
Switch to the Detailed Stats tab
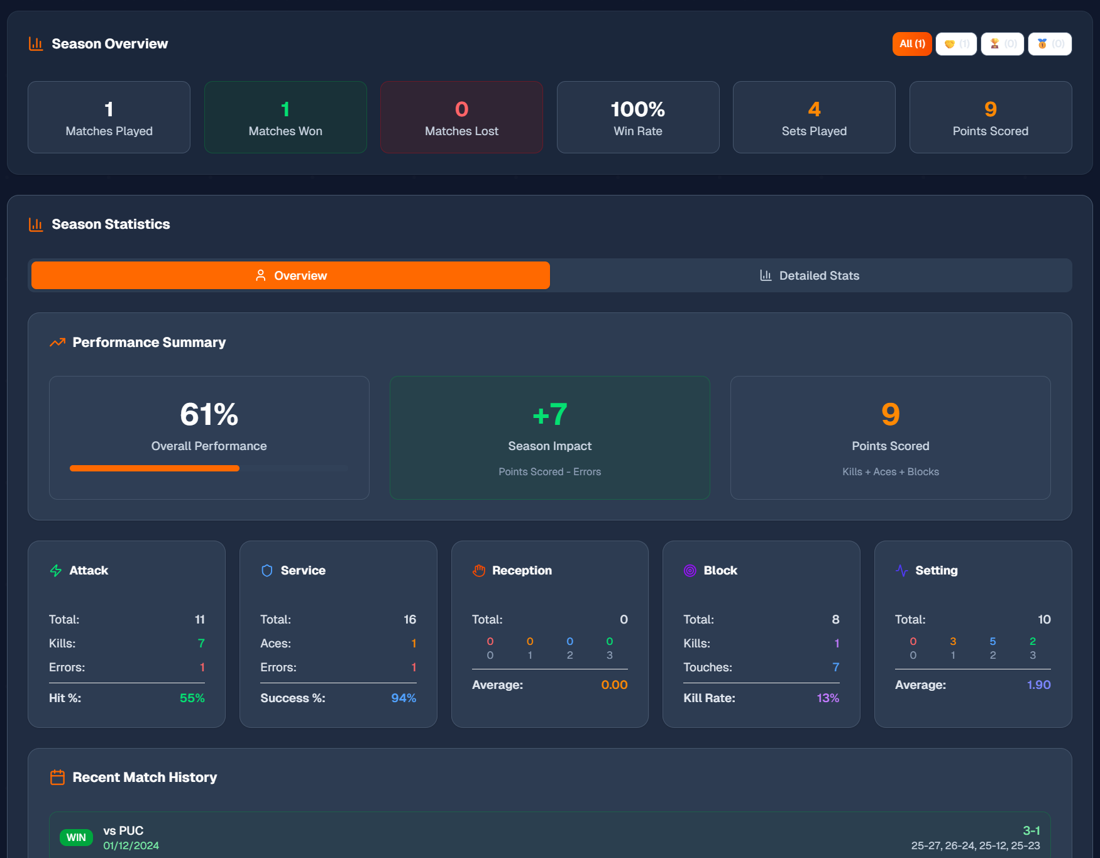[x=810, y=275]
